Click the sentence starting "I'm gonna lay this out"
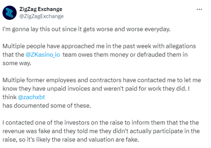 point(86,29)
